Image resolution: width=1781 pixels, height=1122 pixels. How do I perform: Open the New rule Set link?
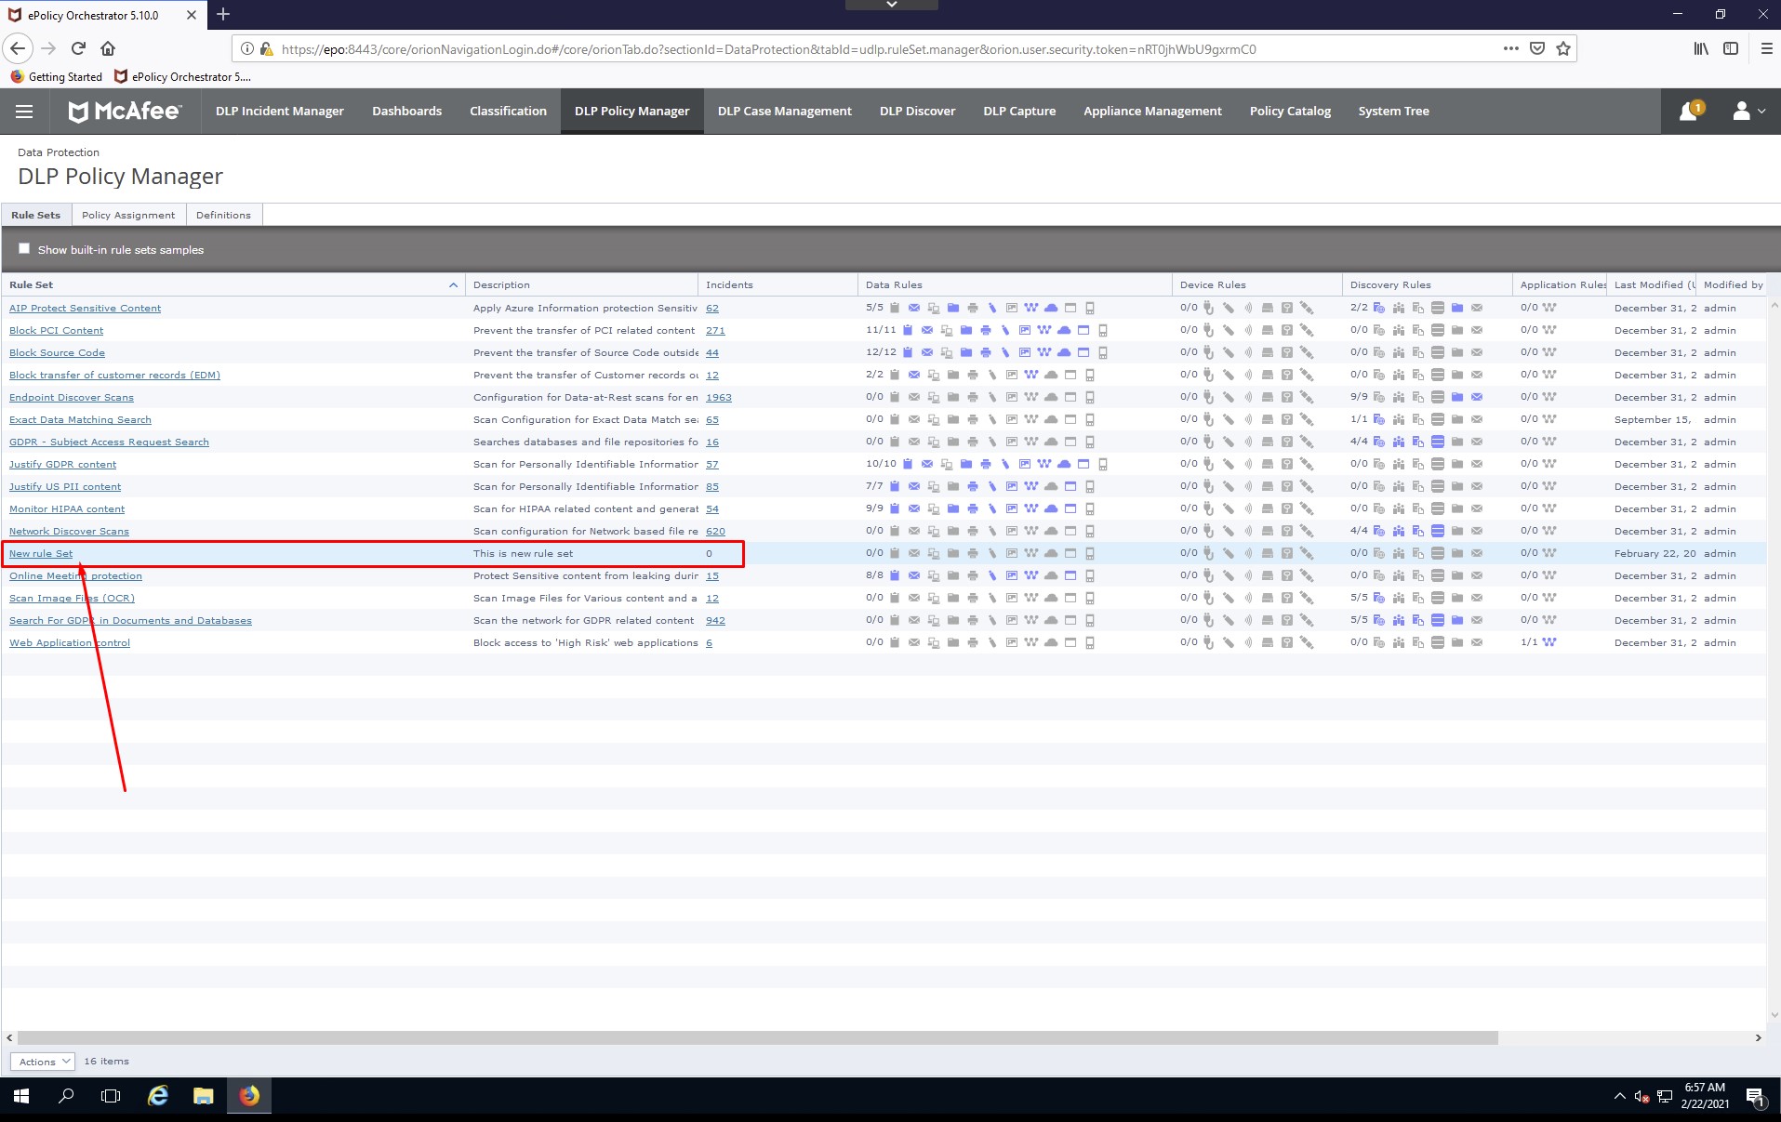[x=41, y=554]
